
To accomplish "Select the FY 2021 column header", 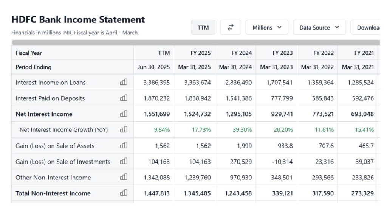I will click(364, 53).
